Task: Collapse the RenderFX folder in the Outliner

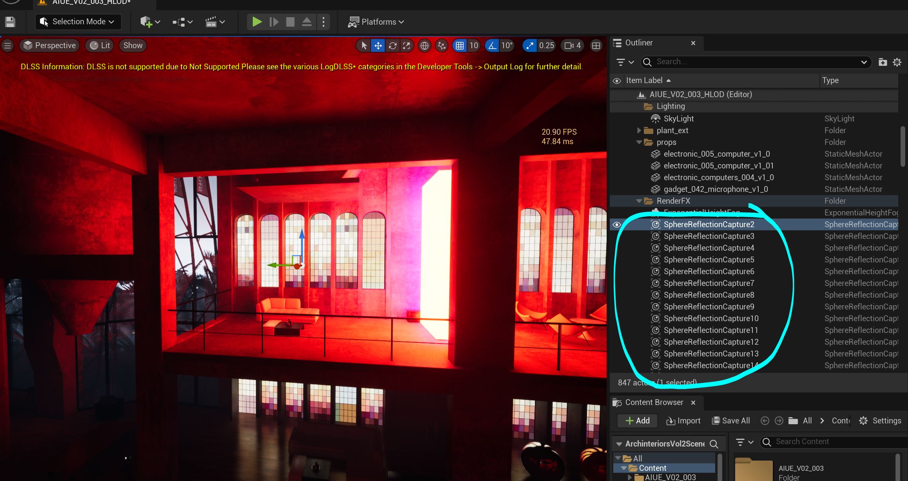Action: point(639,201)
